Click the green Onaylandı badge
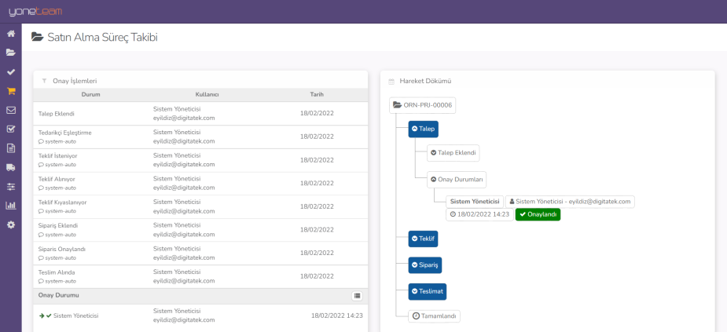The height and width of the screenshot is (332, 727). tap(538, 214)
